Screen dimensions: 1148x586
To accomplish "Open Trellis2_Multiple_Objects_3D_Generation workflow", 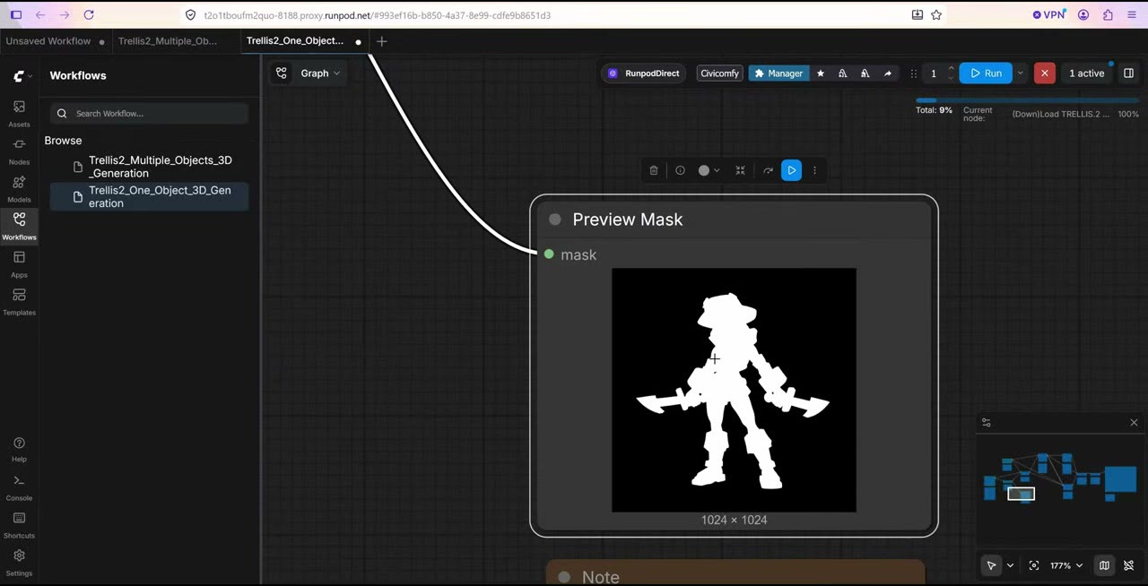I will [x=149, y=167].
